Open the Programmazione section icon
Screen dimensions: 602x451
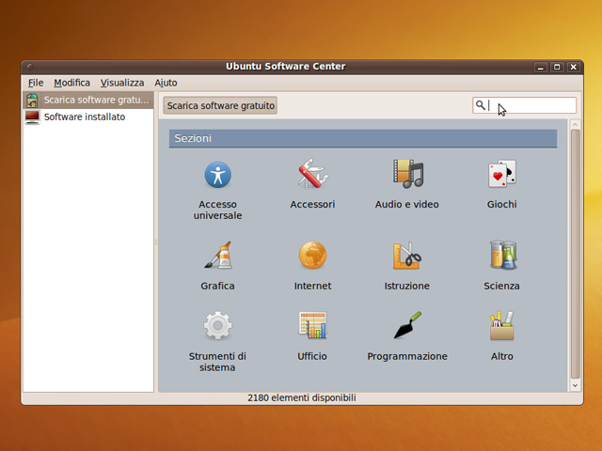click(407, 326)
